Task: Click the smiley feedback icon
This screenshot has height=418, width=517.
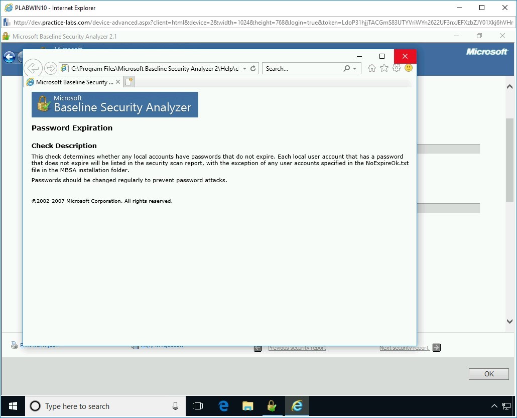Action: click(409, 68)
